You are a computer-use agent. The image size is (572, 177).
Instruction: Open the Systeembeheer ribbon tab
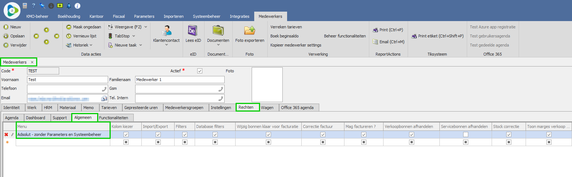(207, 16)
